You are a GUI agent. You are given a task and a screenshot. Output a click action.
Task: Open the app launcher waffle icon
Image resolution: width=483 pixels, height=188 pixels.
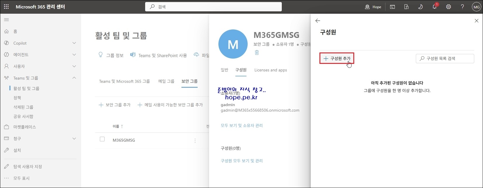coord(6,7)
